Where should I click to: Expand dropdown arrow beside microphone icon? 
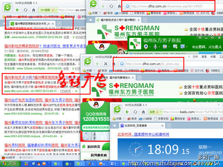pos(159,47)
